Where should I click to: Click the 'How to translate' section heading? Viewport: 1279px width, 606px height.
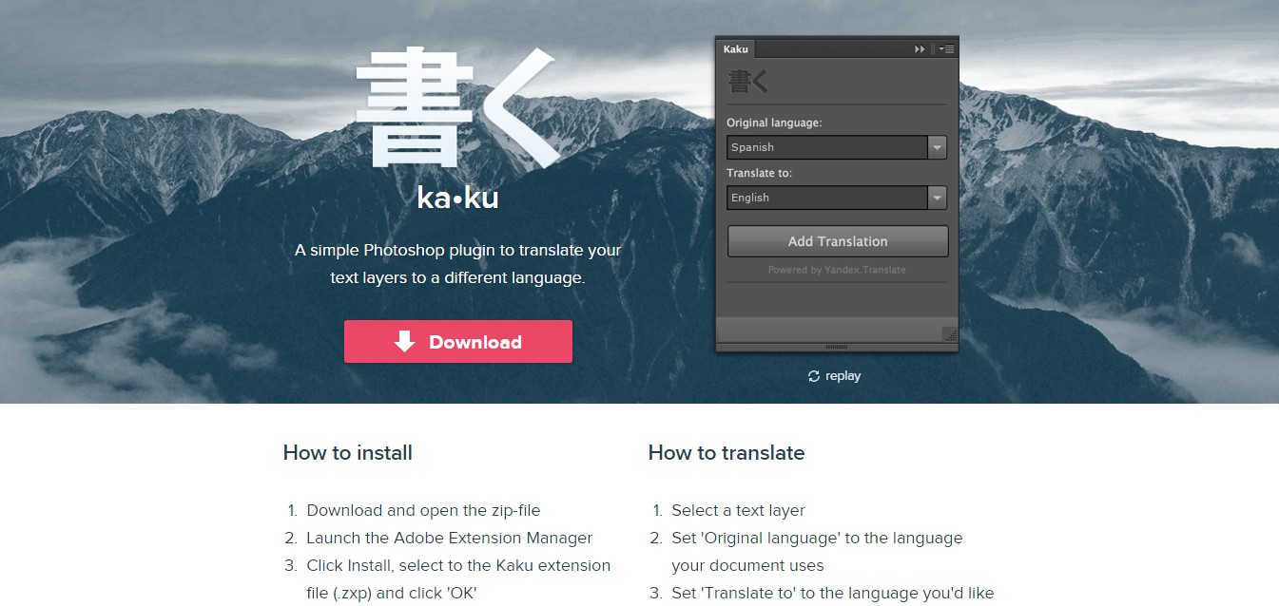click(x=727, y=453)
